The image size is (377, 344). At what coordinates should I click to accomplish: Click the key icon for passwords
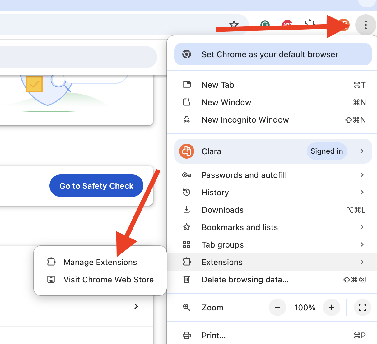187,175
